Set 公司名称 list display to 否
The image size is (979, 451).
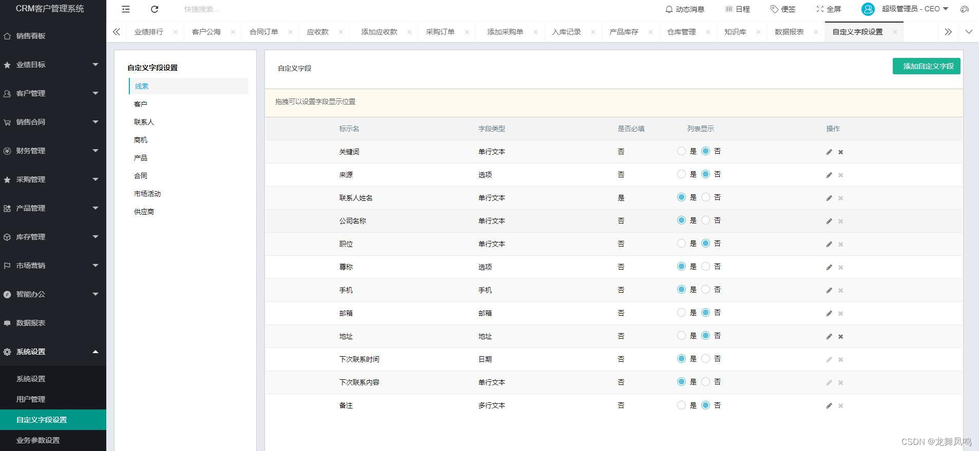point(706,220)
